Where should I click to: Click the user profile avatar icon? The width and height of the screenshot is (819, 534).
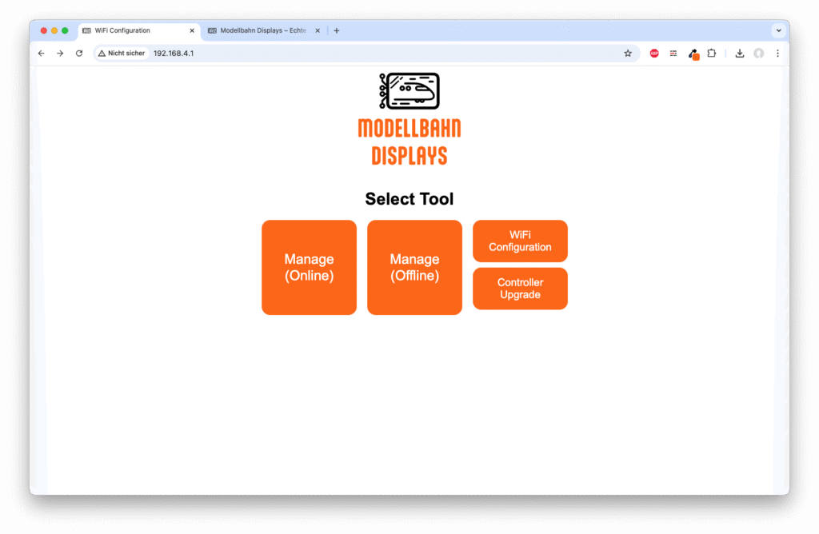point(759,54)
